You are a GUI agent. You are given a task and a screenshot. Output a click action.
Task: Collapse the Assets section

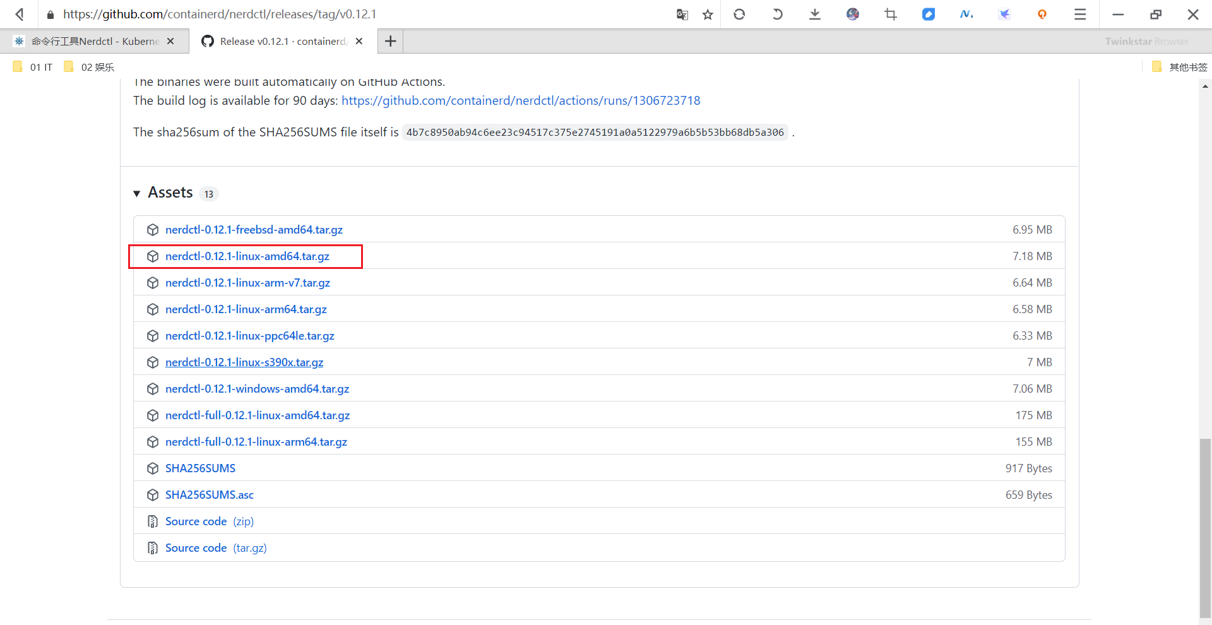click(138, 193)
